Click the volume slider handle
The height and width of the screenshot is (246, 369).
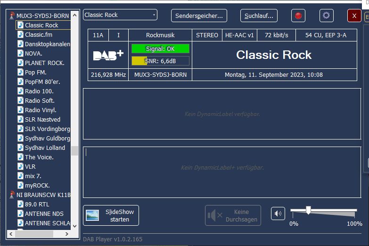tap(308, 210)
